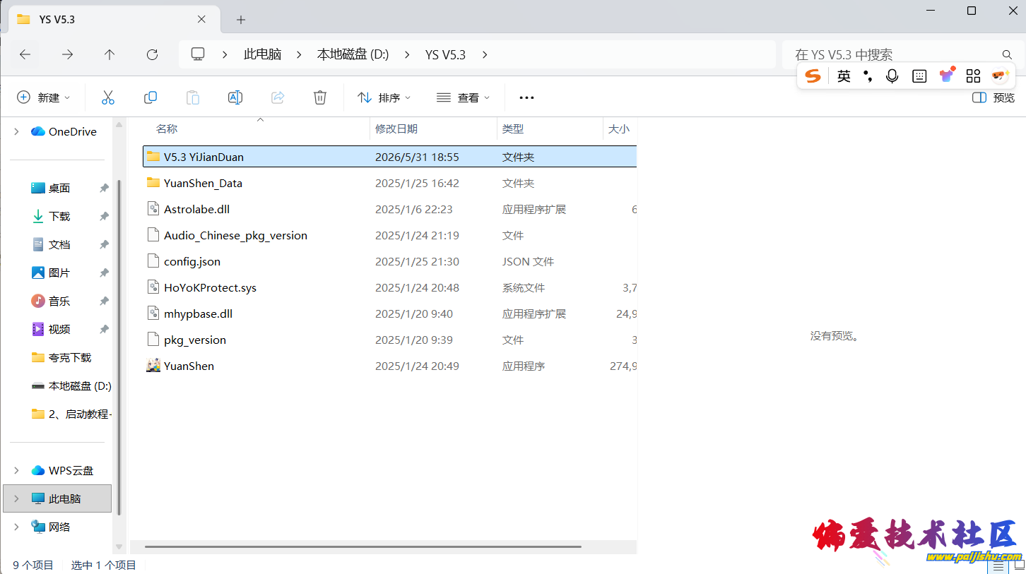This screenshot has height=574, width=1026.
Task: Click the Copy icon in toolbar
Action: (151, 97)
